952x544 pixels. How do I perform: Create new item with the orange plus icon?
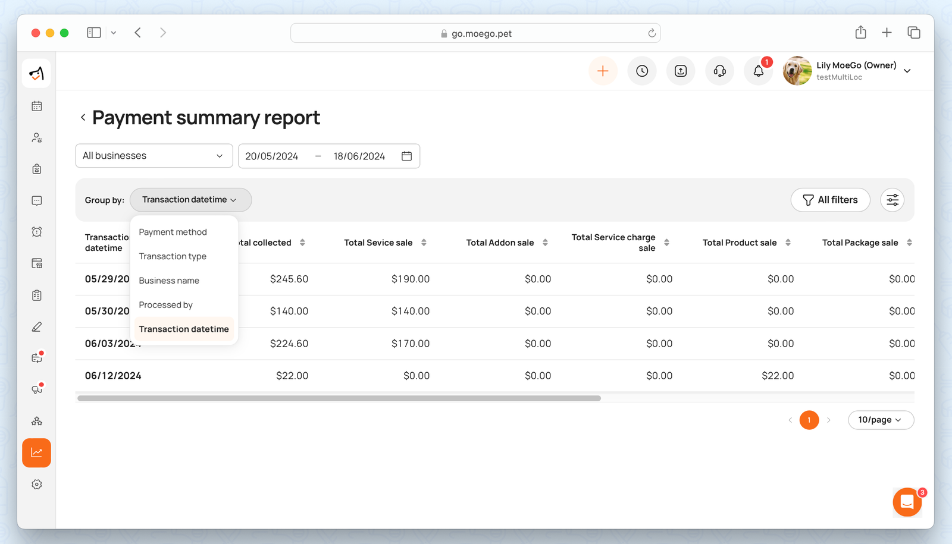[603, 71]
